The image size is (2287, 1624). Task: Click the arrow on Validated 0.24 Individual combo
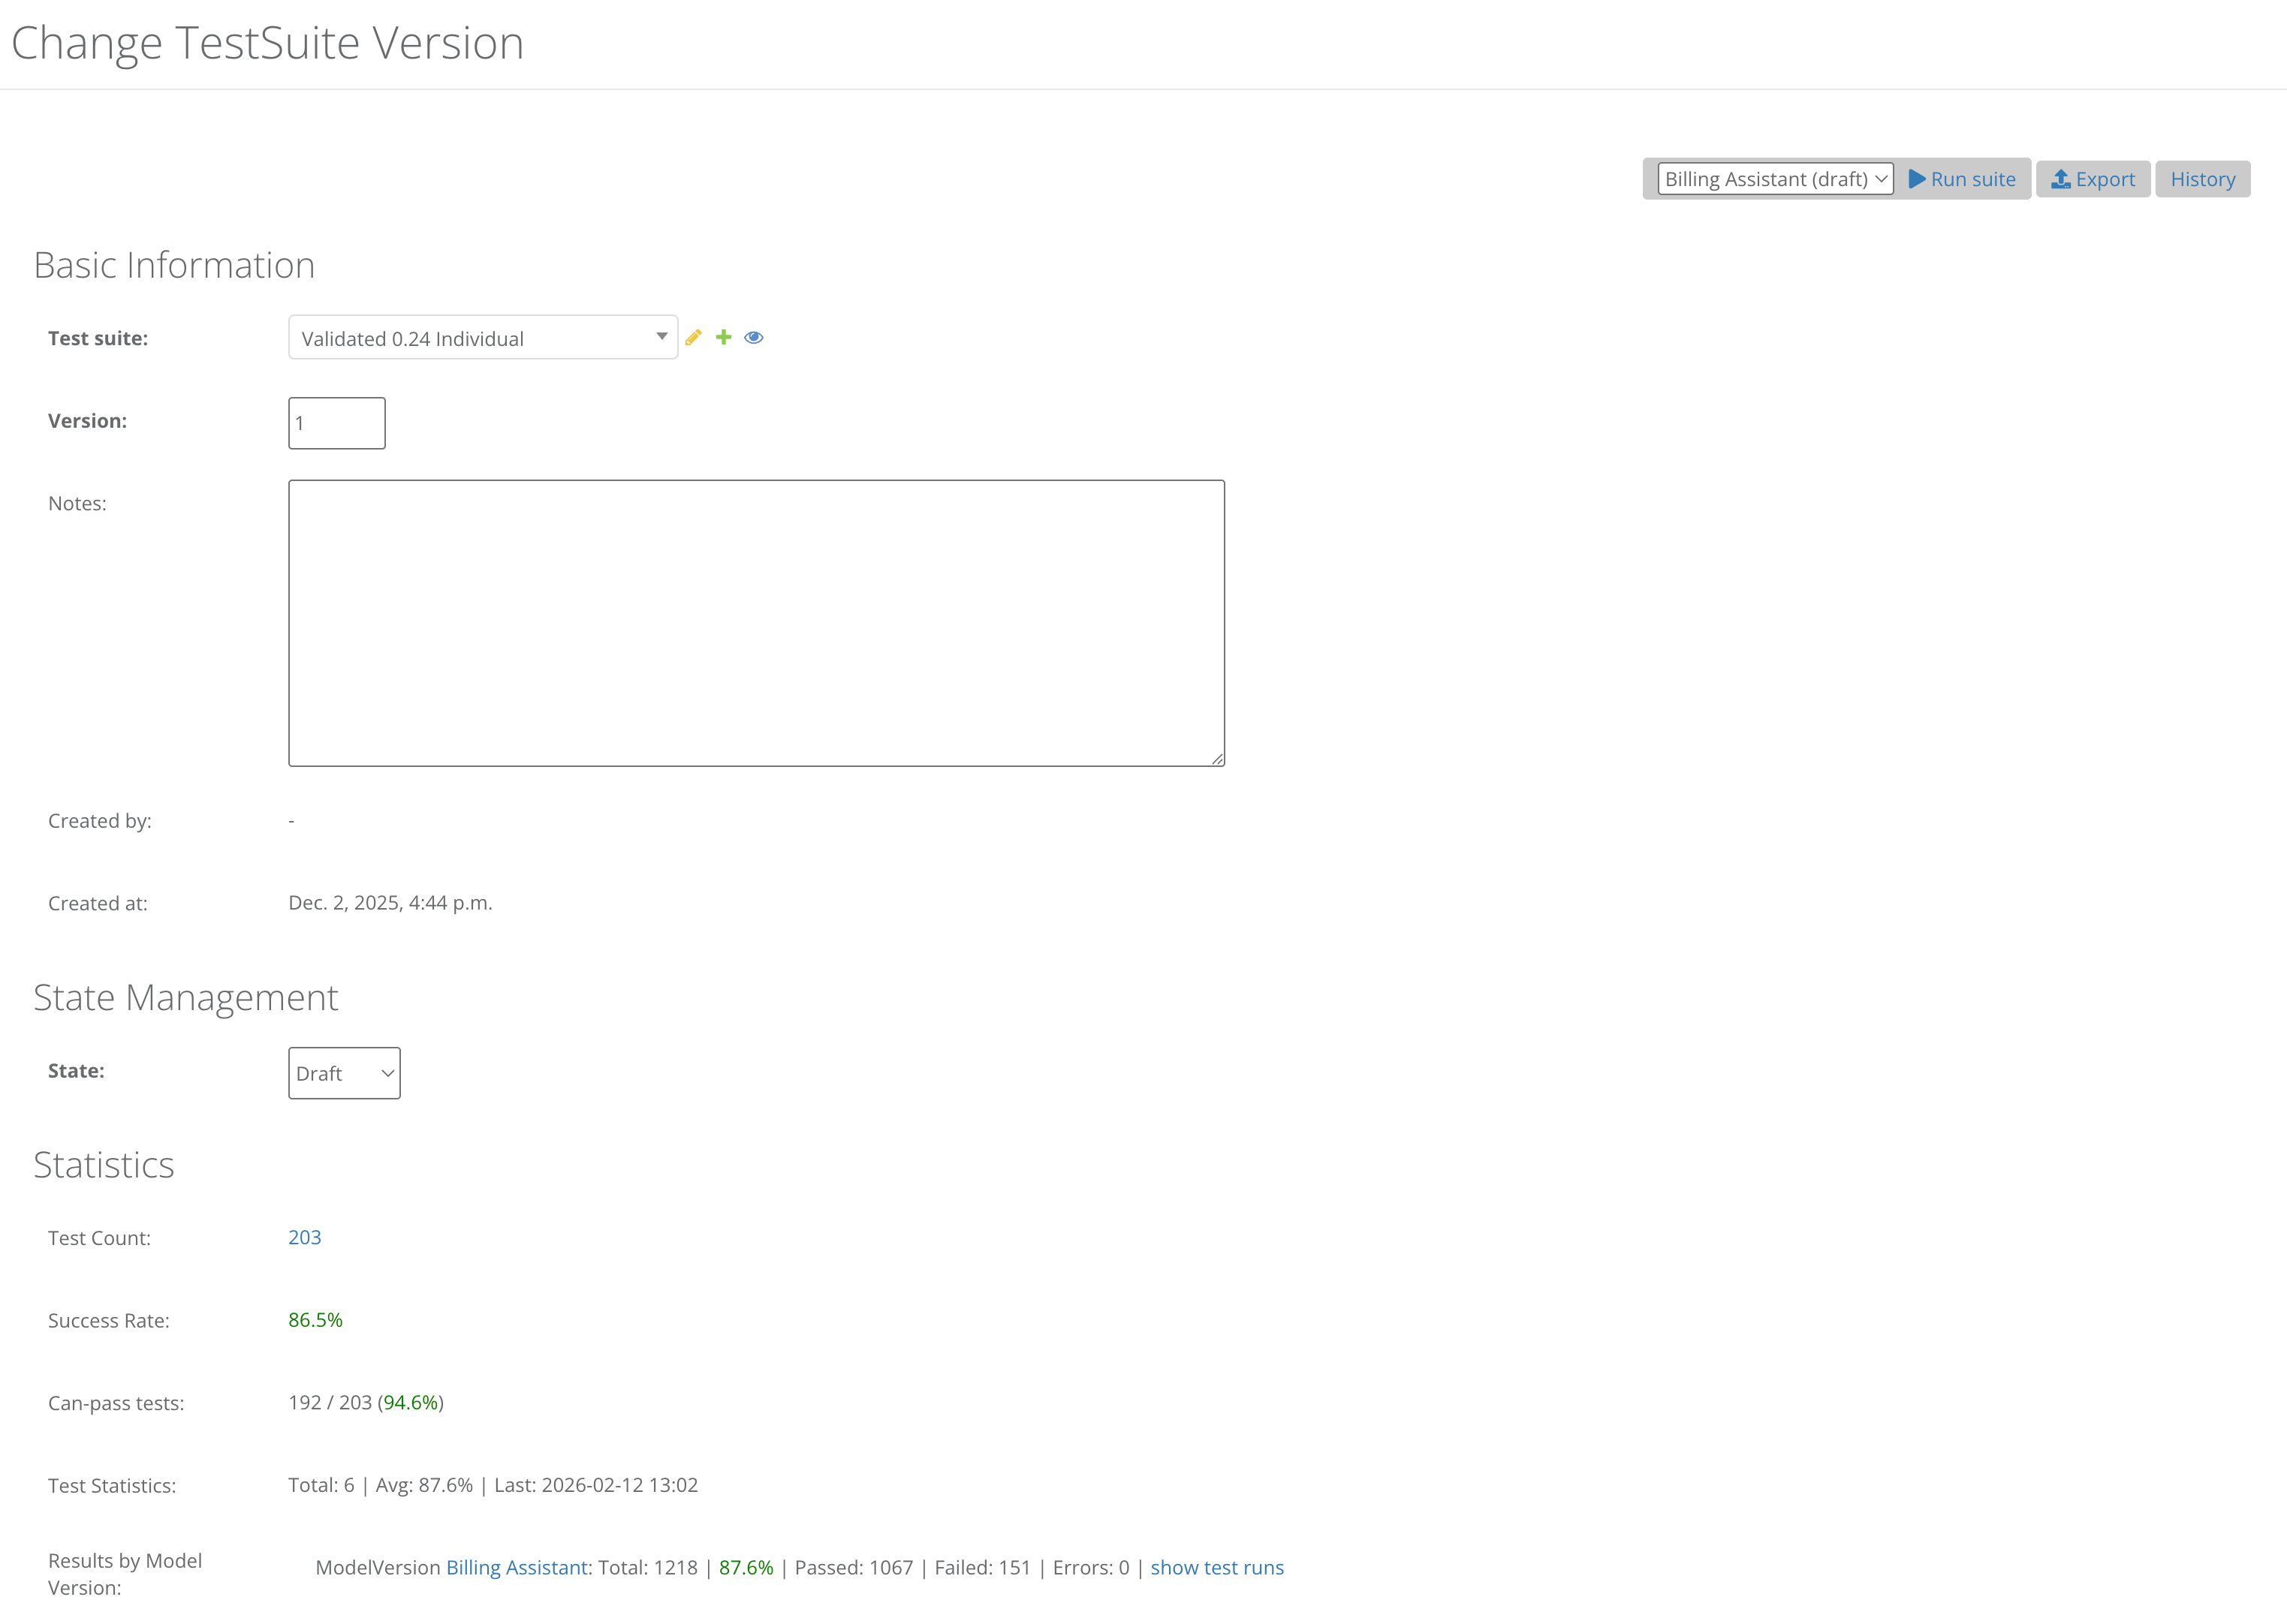coord(661,337)
